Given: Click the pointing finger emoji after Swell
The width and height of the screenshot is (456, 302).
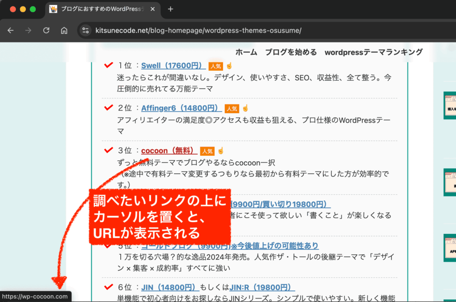Looking at the screenshot, I should (229, 66).
